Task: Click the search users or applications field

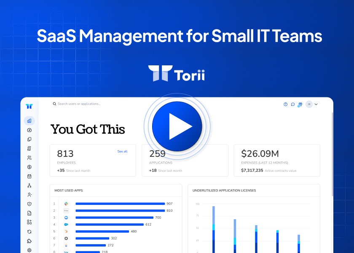Action: [x=77, y=104]
